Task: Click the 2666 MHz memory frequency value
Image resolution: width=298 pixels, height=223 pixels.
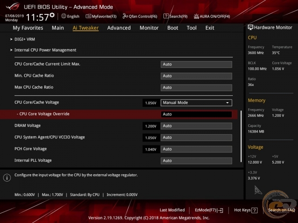Action: coord(256,116)
